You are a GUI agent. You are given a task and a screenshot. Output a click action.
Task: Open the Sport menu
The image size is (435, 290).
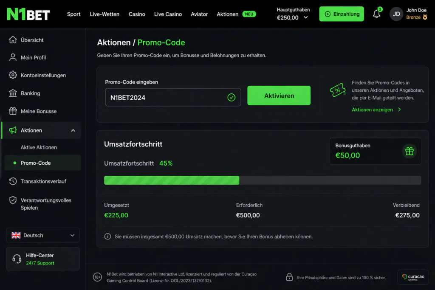pyautogui.click(x=73, y=14)
